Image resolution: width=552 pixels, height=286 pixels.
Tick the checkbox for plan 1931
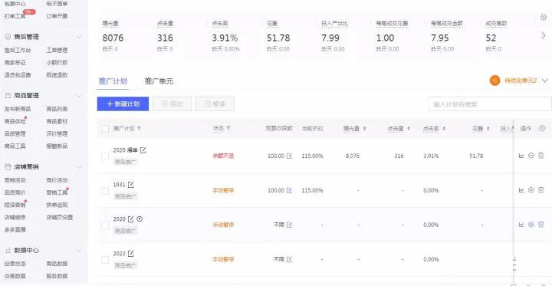(x=105, y=191)
